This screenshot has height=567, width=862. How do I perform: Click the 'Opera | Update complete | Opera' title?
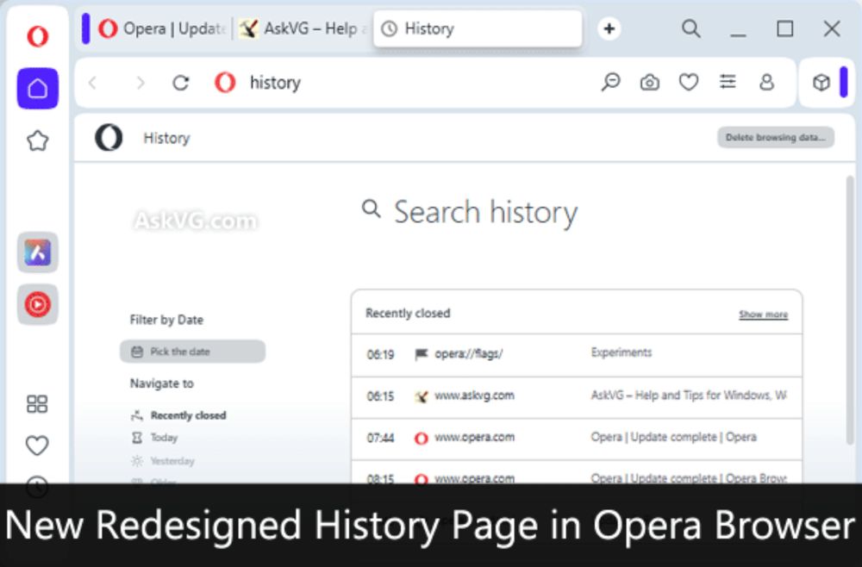(x=673, y=438)
